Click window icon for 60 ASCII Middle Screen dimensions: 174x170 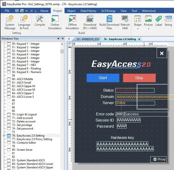point(9,79)
